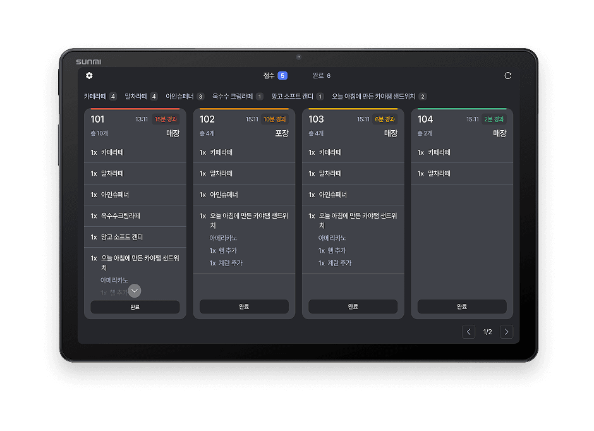Filter by 망고 소프트 캔디 chip
The image size is (594, 431).
[x=298, y=97]
